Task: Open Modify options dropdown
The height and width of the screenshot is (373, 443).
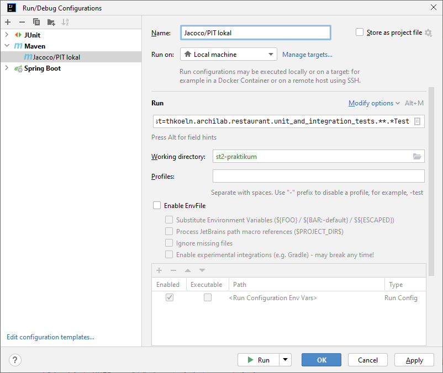Action: 374,103
